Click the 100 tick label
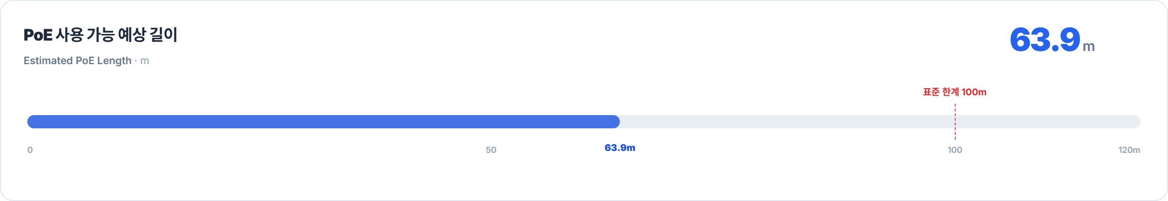The height and width of the screenshot is (201, 1168). 955,150
